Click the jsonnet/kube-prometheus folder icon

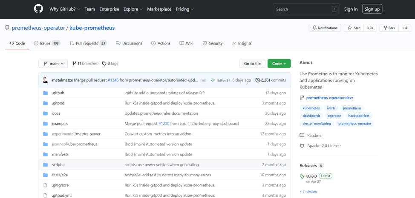coord(46,144)
